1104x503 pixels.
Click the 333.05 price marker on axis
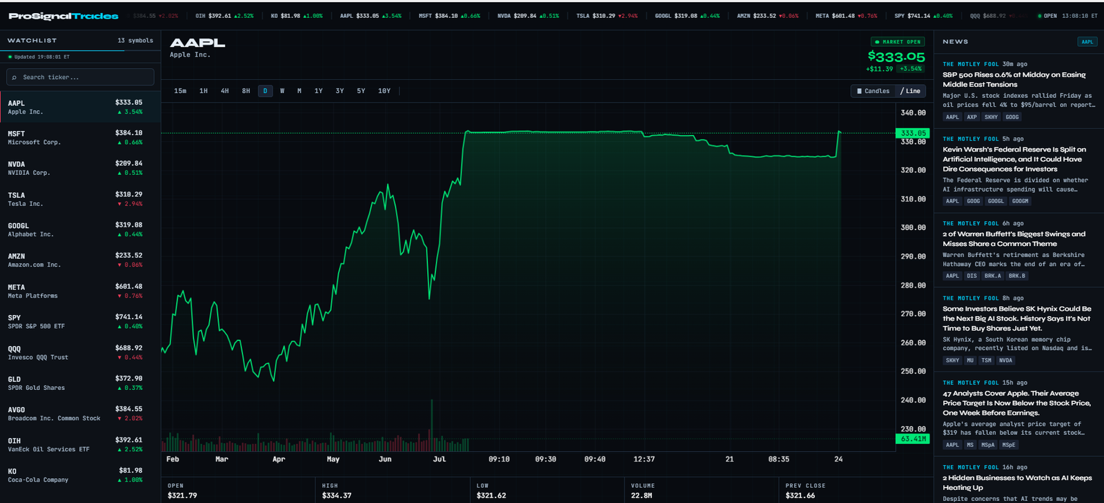tap(913, 133)
